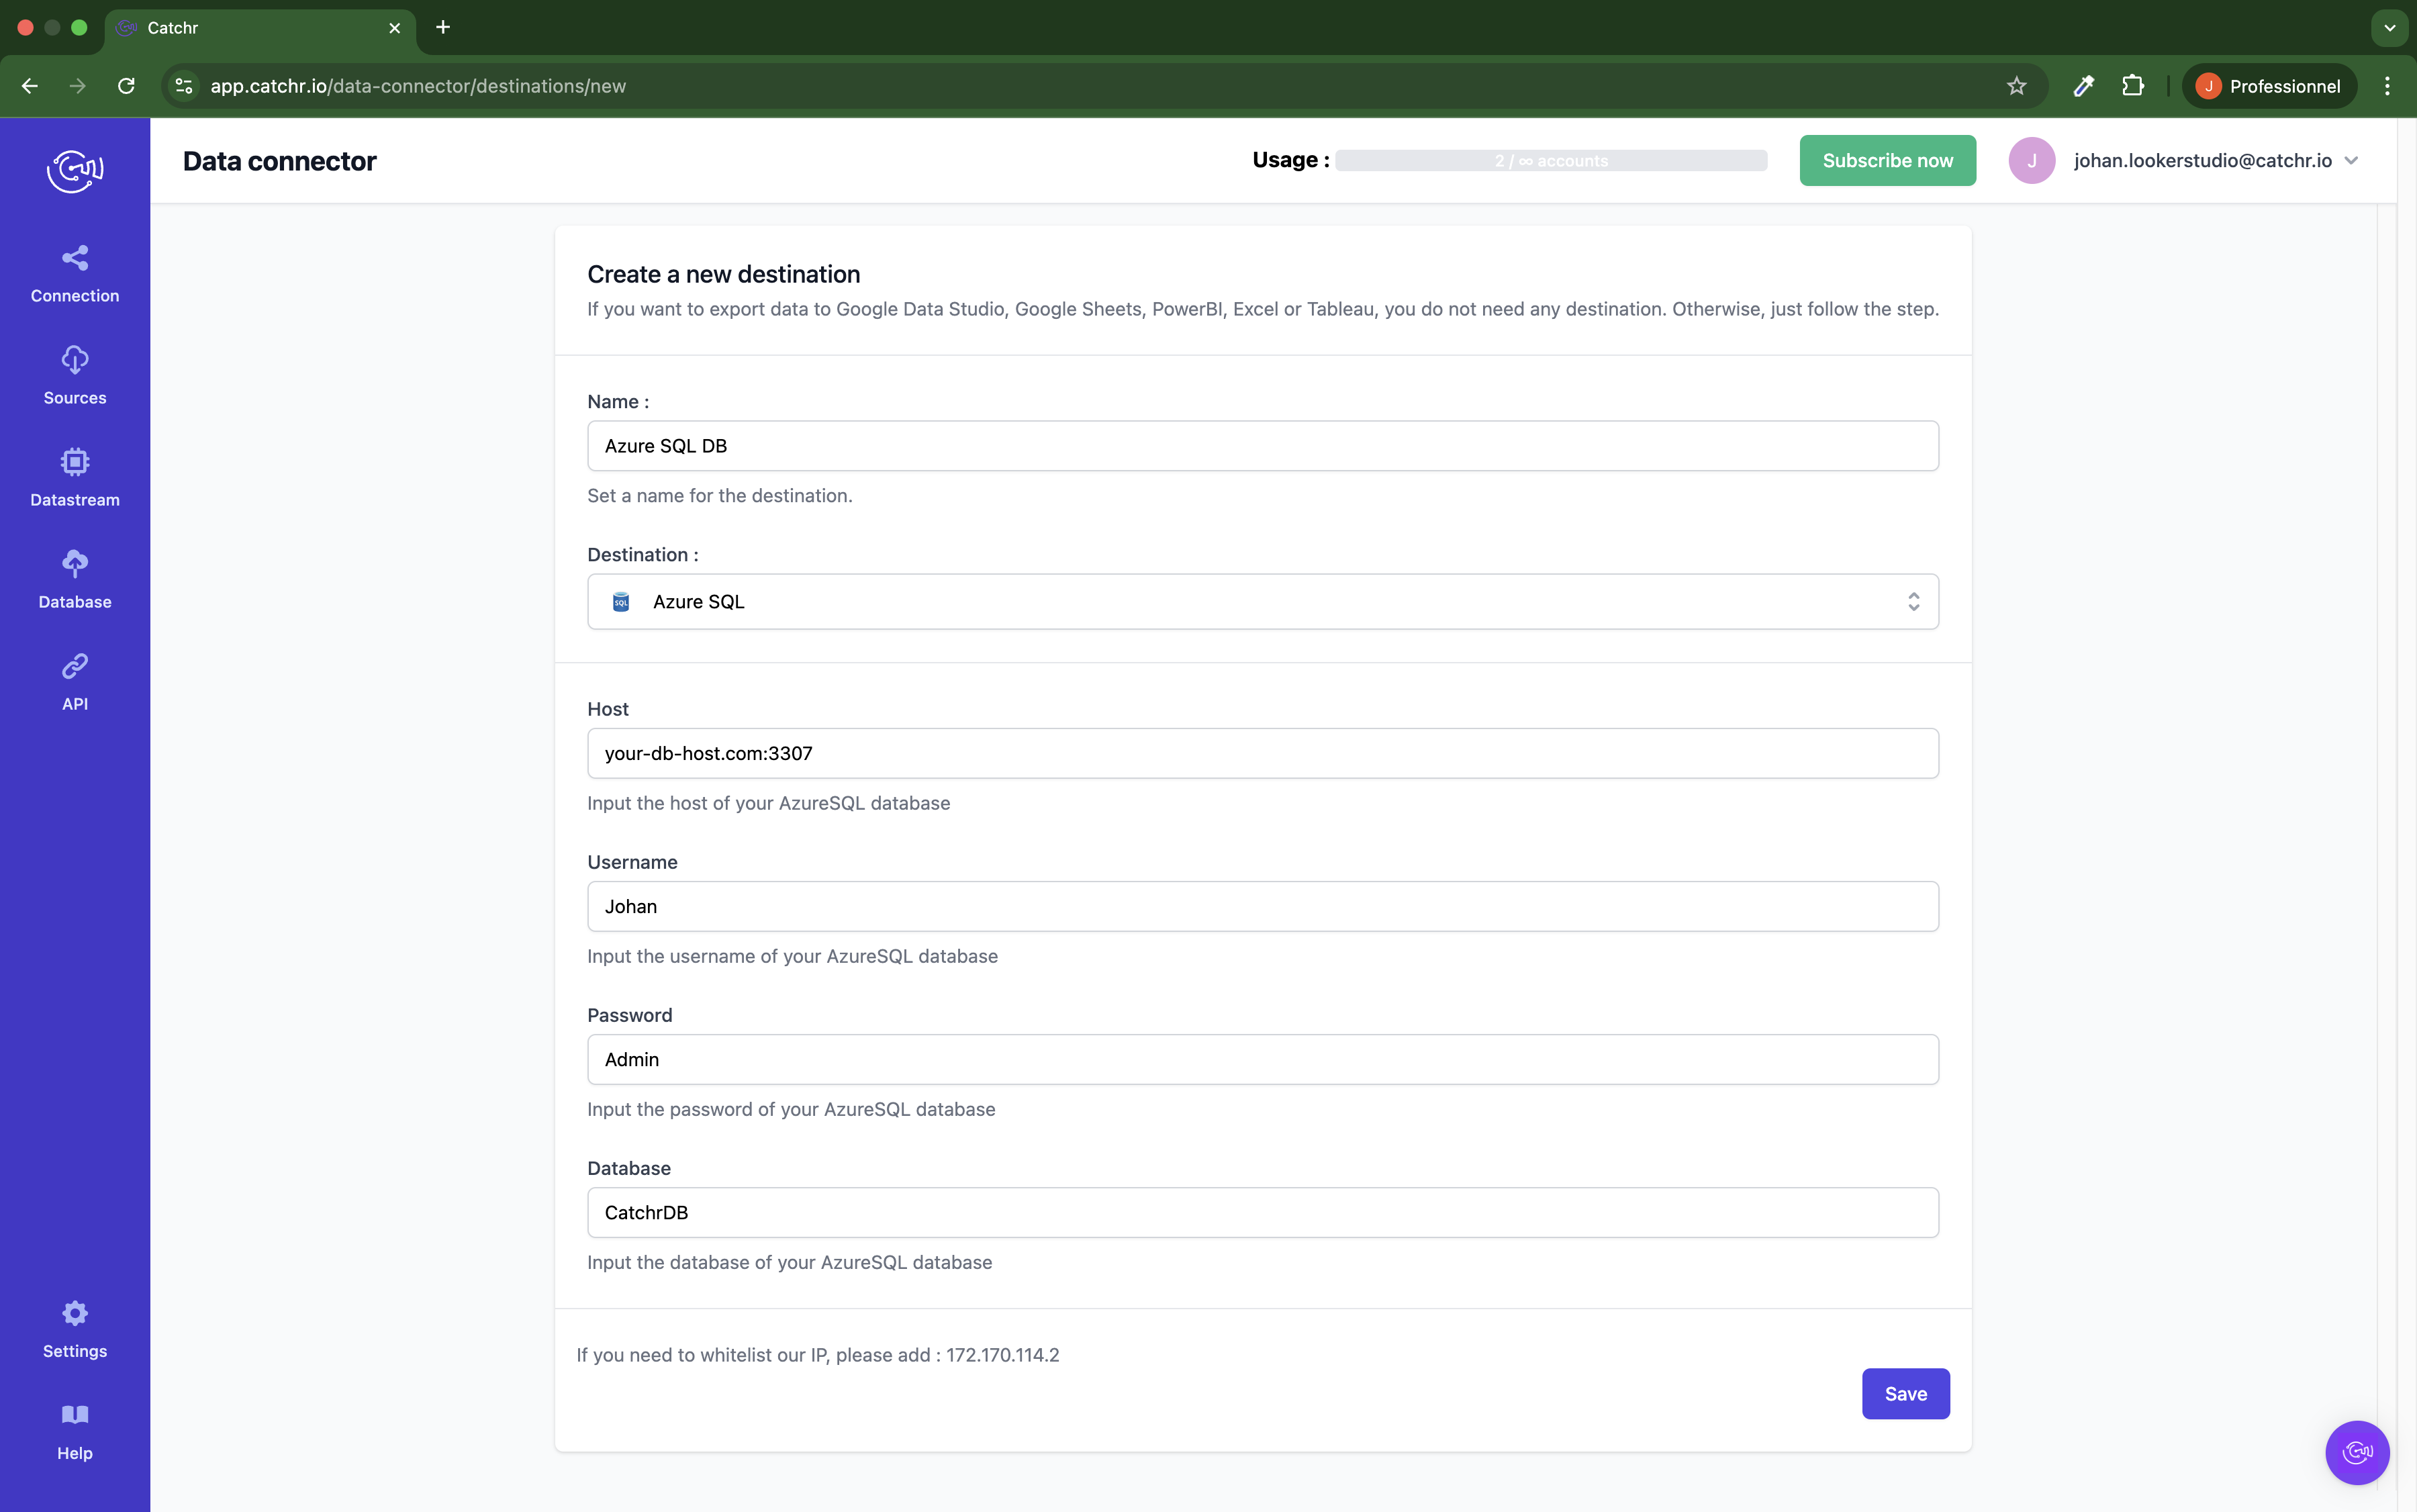Click the Create a new destination heading
Viewport: 2417px width, 1512px height.
pos(724,274)
